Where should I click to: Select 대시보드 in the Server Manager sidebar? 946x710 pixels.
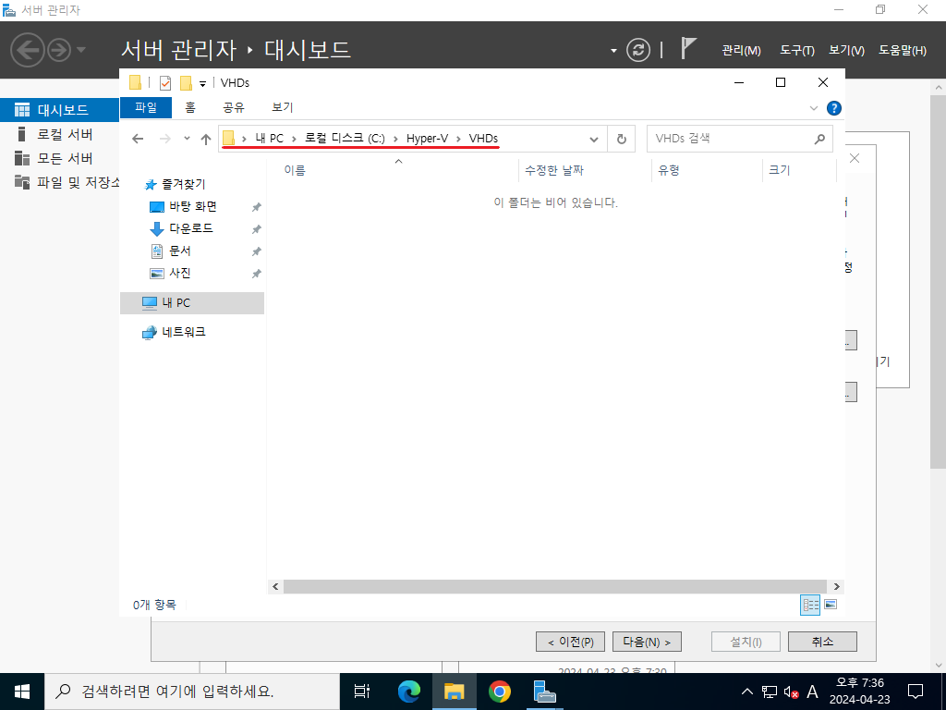pyautogui.click(x=60, y=110)
